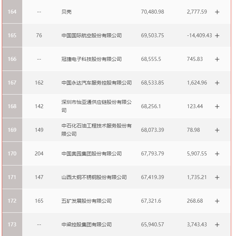Open the 贝壳 company link

pos(67,12)
